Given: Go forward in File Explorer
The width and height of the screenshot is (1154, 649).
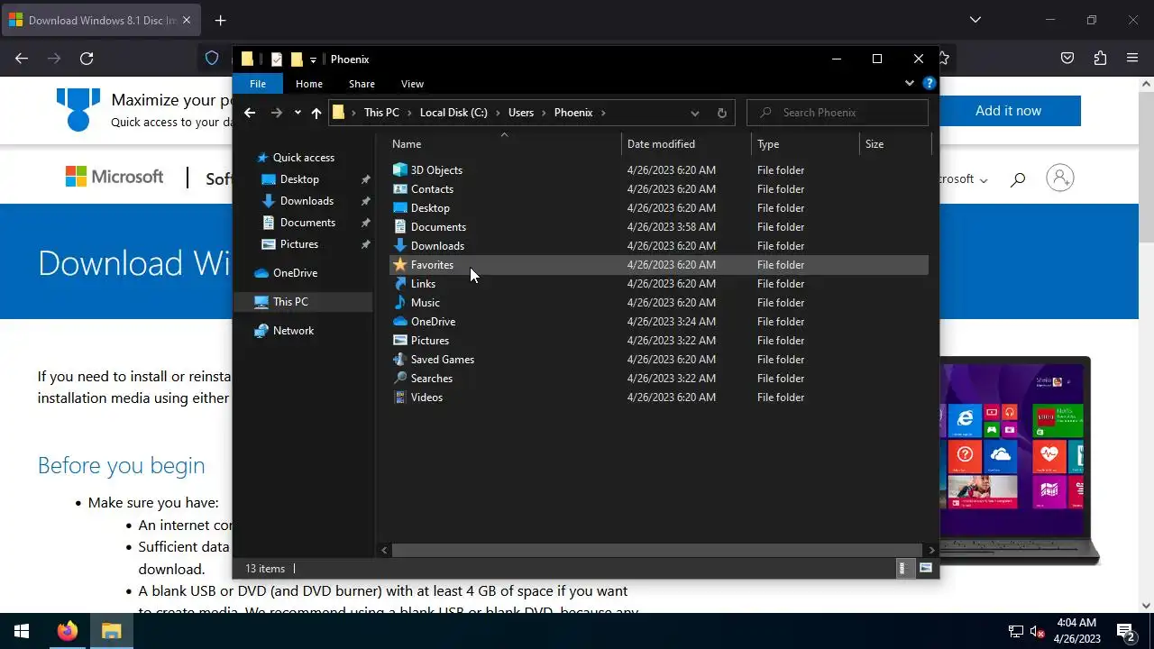Looking at the screenshot, I should click(x=276, y=113).
